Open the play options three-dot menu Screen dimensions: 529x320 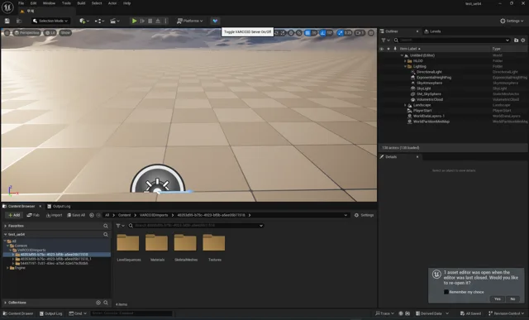[165, 21]
